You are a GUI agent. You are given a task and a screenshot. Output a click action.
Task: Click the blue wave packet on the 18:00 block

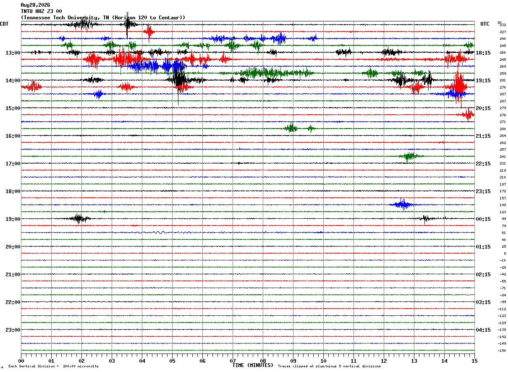(x=402, y=204)
